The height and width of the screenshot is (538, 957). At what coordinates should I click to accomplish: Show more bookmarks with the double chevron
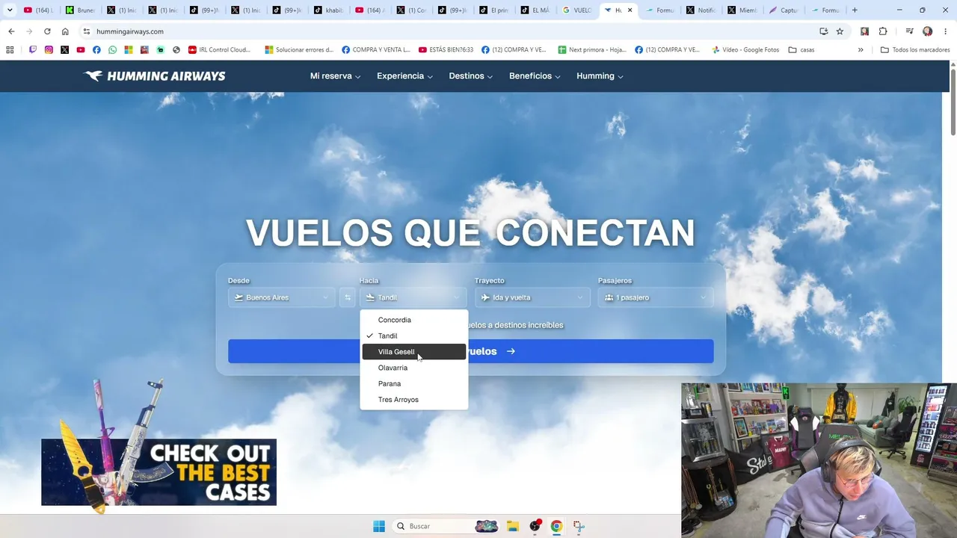(x=861, y=50)
